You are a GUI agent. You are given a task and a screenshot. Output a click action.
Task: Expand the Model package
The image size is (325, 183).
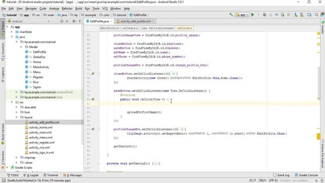[x=21, y=47]
